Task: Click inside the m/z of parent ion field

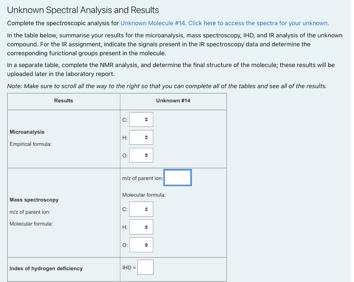Action: [x=177, y=177]
